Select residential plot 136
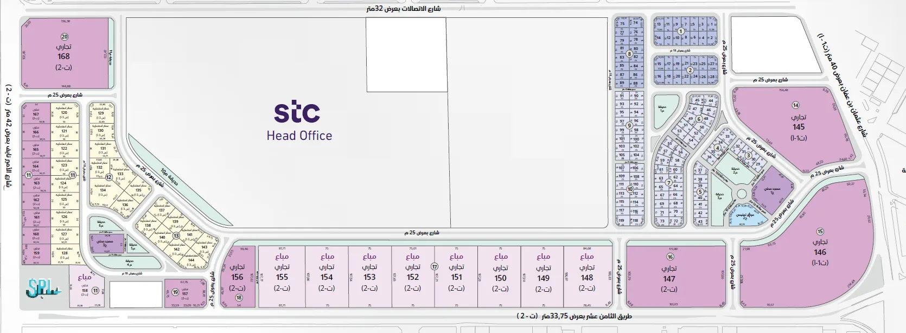This screenshot has width=906, height=333. pos(125,204)
